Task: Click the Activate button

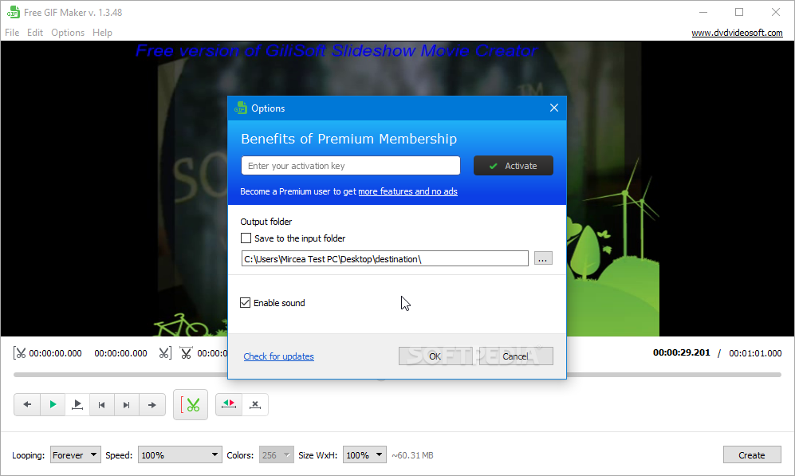Action: [513, 166]
